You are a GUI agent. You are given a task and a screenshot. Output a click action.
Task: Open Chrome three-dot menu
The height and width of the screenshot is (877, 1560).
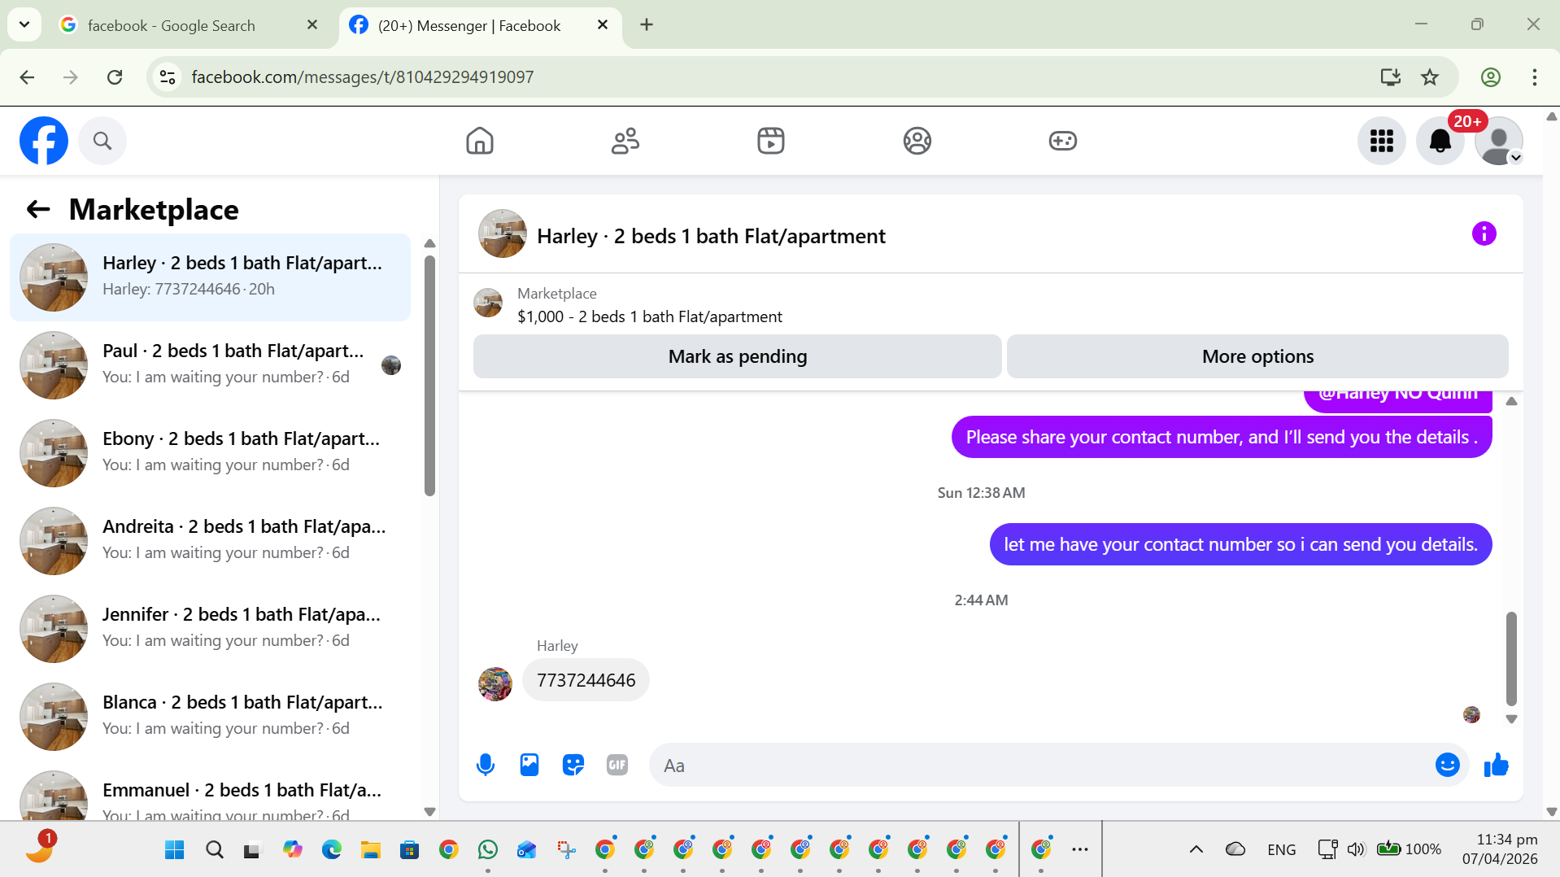pos(1535,77)
